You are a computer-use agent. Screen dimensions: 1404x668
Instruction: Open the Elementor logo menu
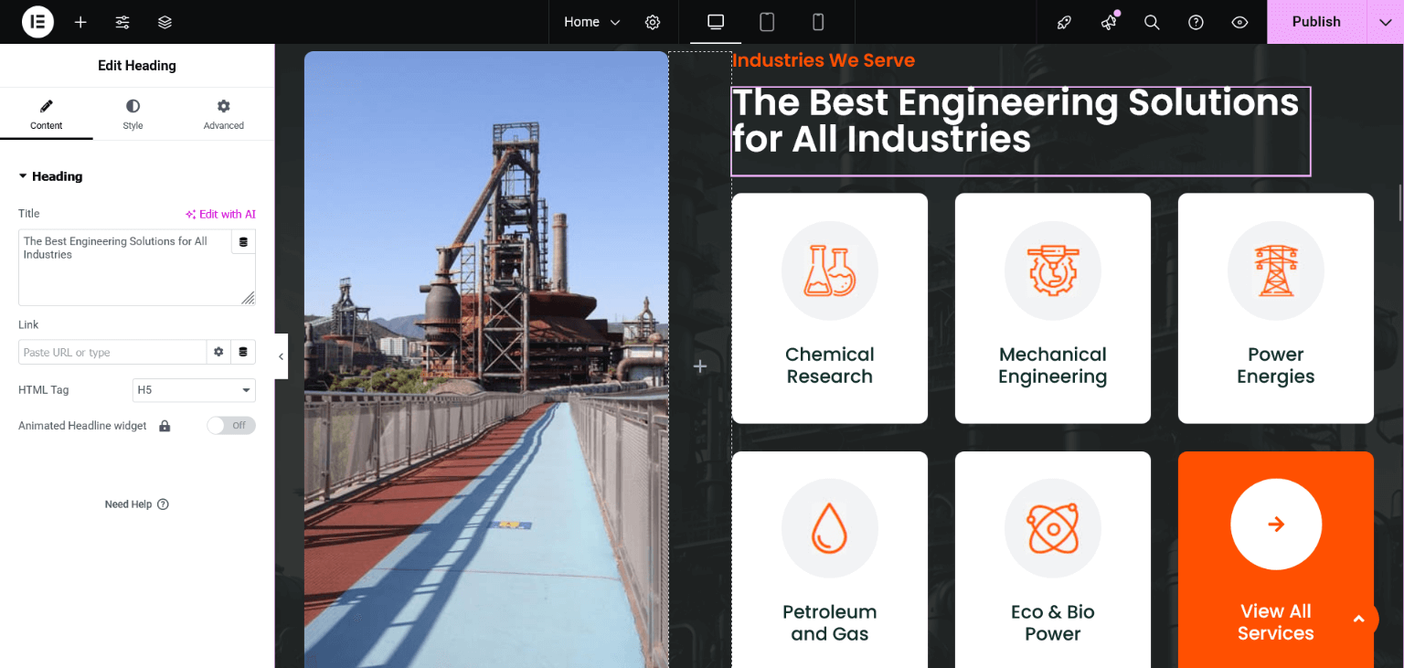click(37, 22)
